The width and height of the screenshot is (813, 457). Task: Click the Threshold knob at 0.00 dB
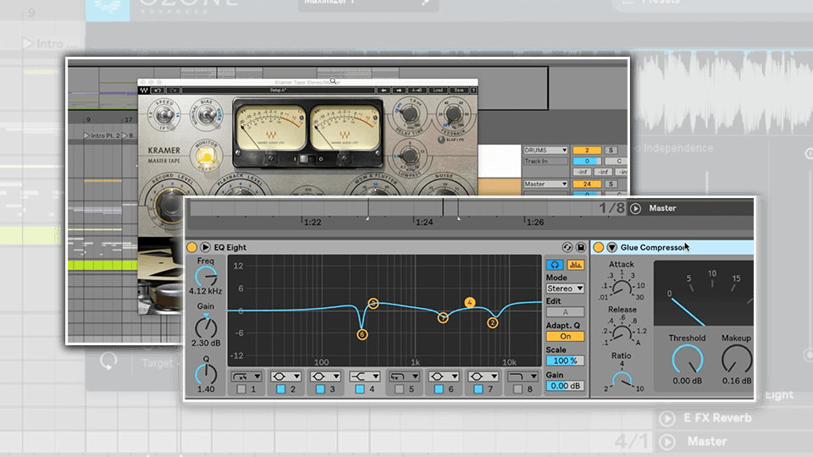coord(687,359)
